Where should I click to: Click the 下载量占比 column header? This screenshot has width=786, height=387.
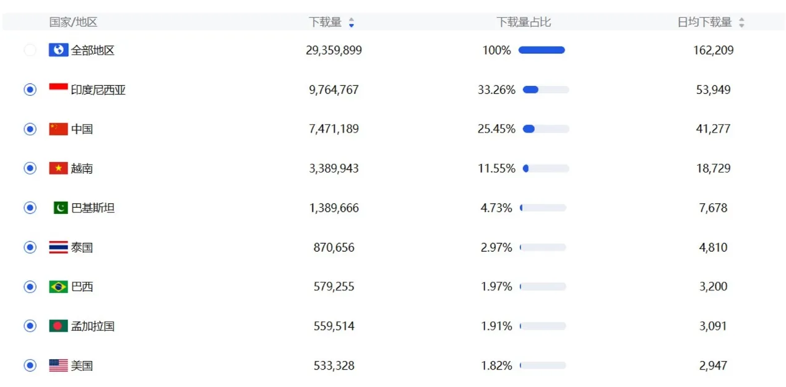pyautogui.click(x=524, y=22)
